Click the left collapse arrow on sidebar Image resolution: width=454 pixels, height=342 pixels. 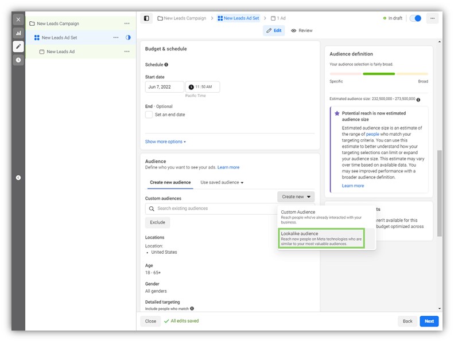[x=18, y=178]
